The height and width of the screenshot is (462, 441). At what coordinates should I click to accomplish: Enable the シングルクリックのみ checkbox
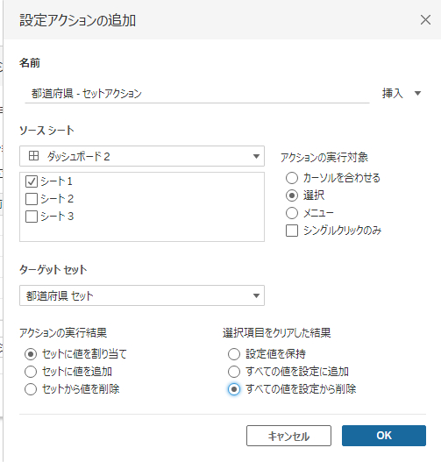(x=292, y=231)
